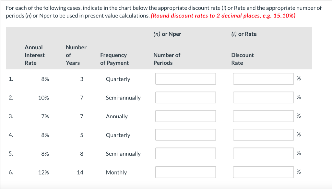Click Discount Rate field for row 6
332x189 pixels.
pyautogui.click(x=263, y=172)
